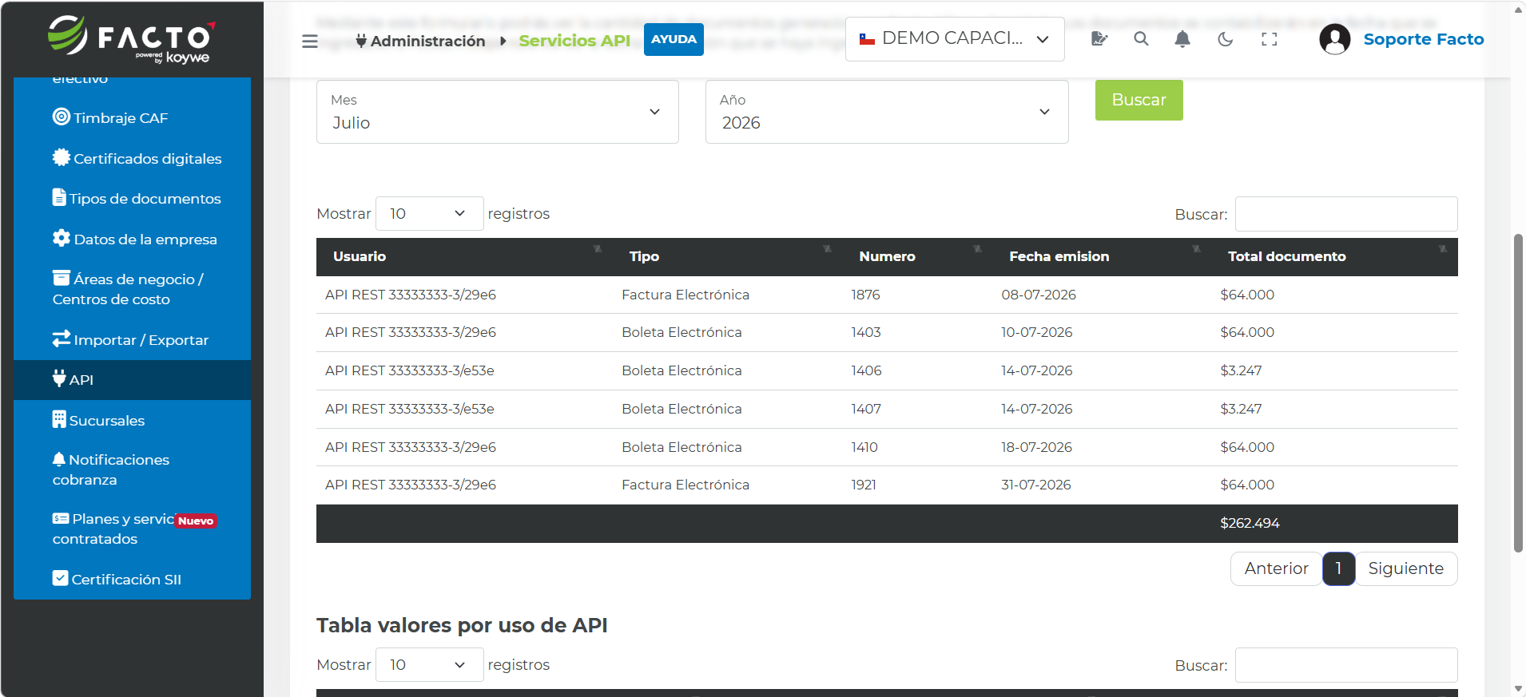Click the green Buscar button
Viewport: 1526px width, 697px height.
click(1139, 100)
